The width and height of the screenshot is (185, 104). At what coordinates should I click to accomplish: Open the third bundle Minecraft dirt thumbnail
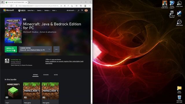click(50, 91)
